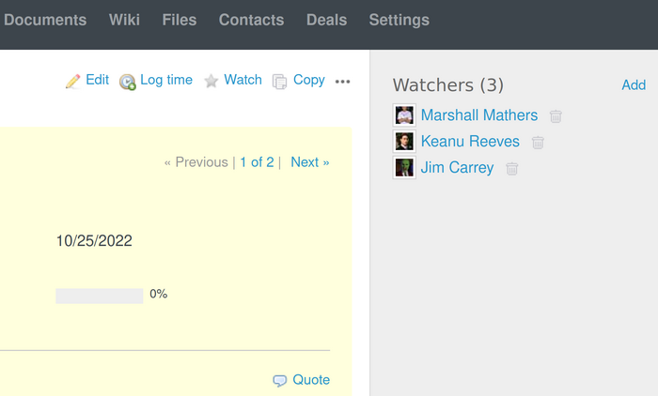Click the Quote speech bubble icon
The height and width of the screenshot is (396, 658).
pos(279,381)
